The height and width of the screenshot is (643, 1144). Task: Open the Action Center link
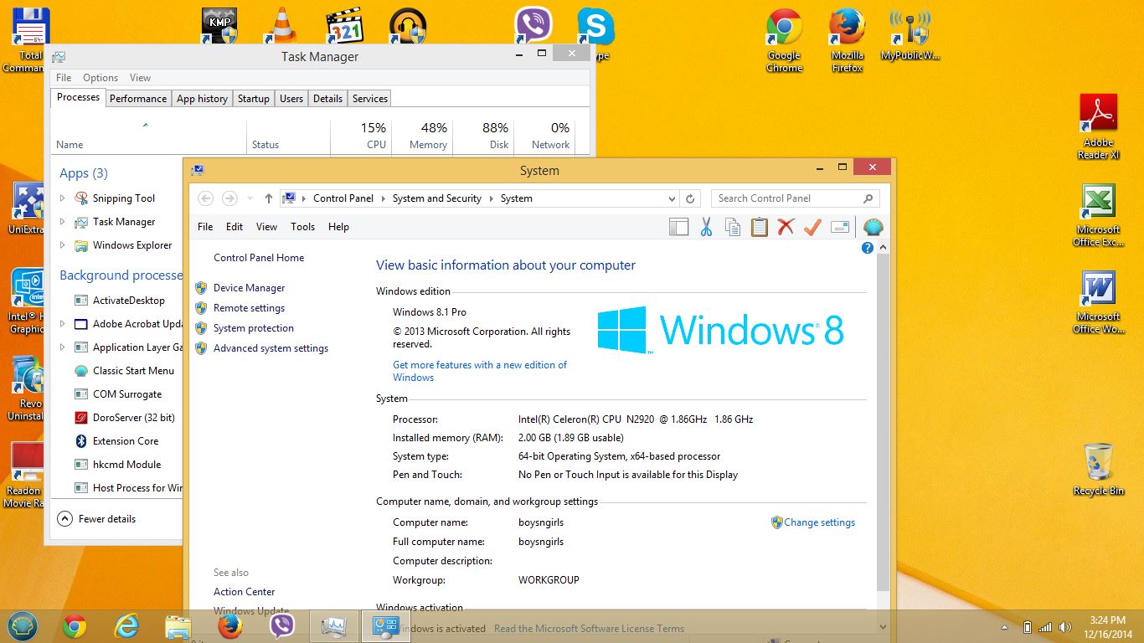point(244,592)
